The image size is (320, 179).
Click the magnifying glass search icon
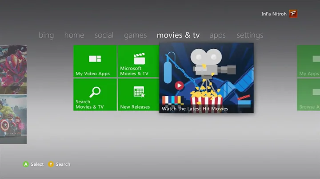[95, 92]
